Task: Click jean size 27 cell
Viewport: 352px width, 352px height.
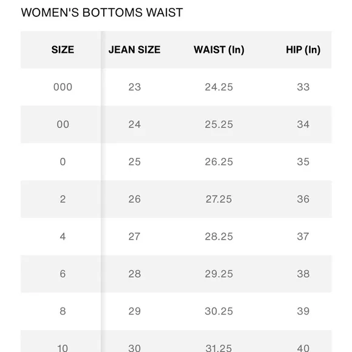Action: [135, 237]
